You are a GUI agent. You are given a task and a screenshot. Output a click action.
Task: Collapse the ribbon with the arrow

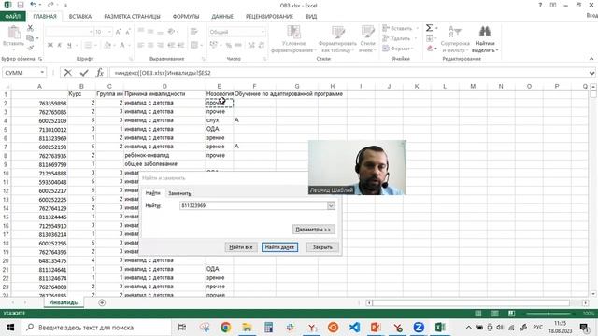[591, 59]
